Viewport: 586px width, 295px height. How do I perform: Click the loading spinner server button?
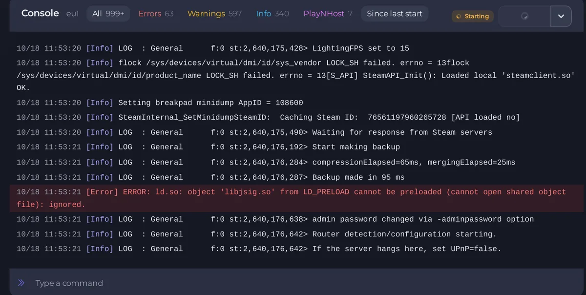524,16
